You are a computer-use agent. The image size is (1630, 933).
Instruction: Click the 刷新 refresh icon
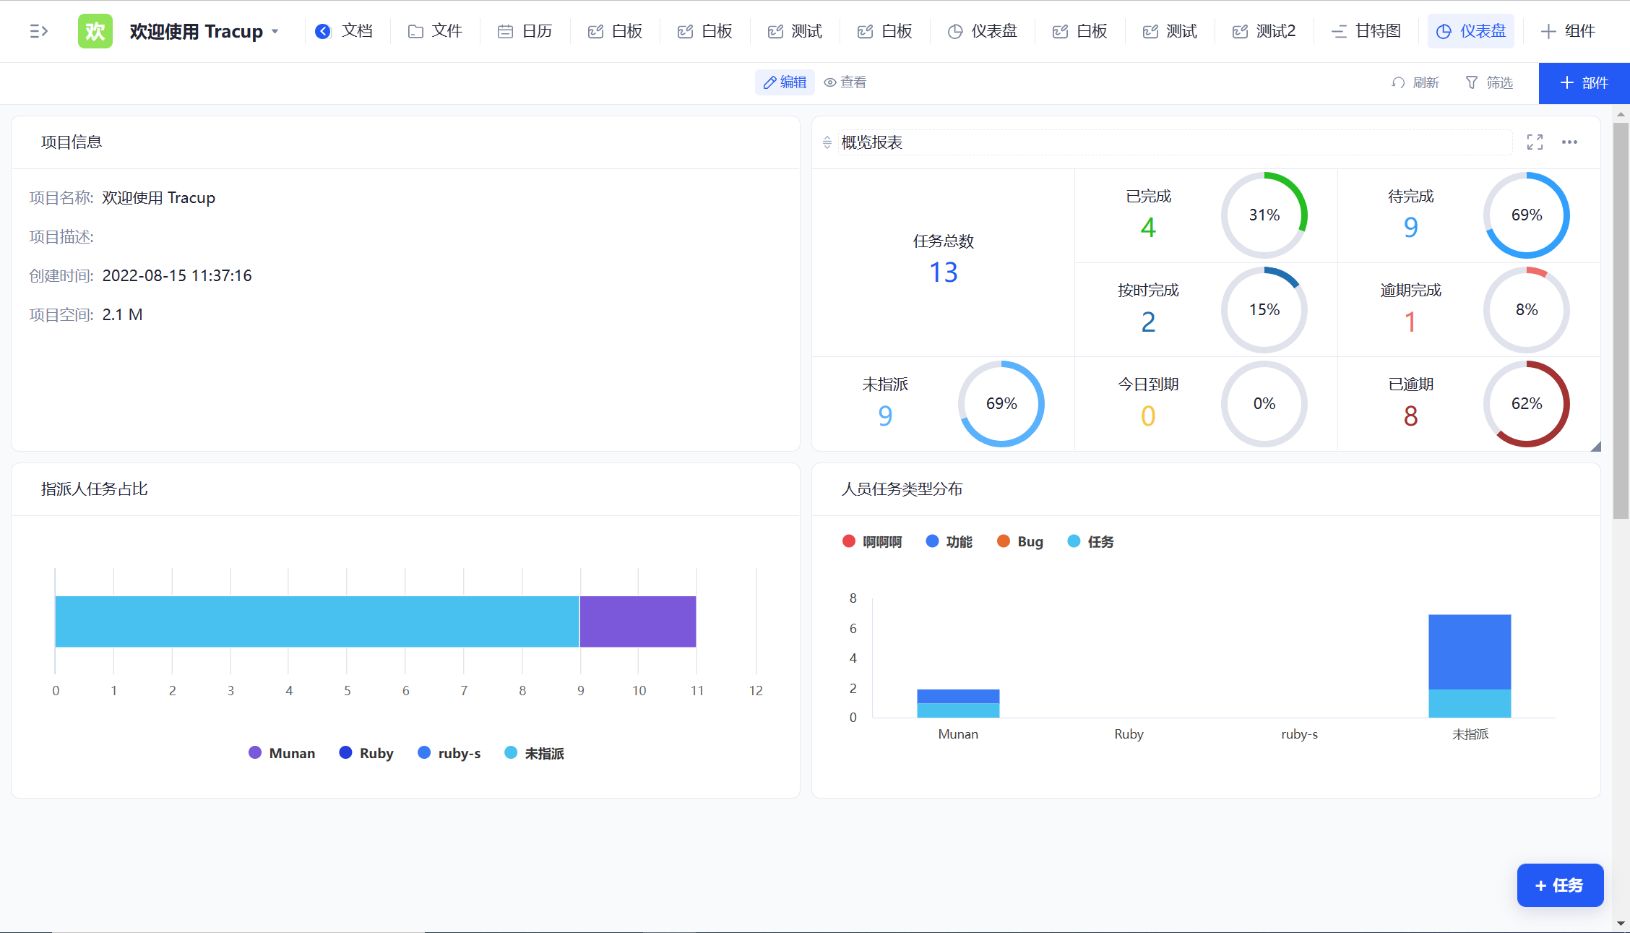coord(1398,83)
